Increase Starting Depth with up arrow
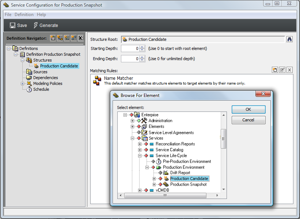 142,47
